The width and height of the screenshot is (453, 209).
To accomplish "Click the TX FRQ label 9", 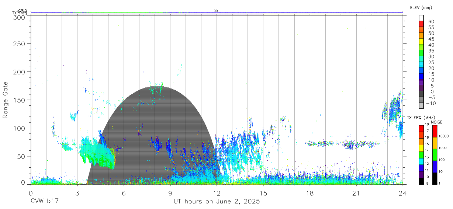I will click(x=427, y=183).
